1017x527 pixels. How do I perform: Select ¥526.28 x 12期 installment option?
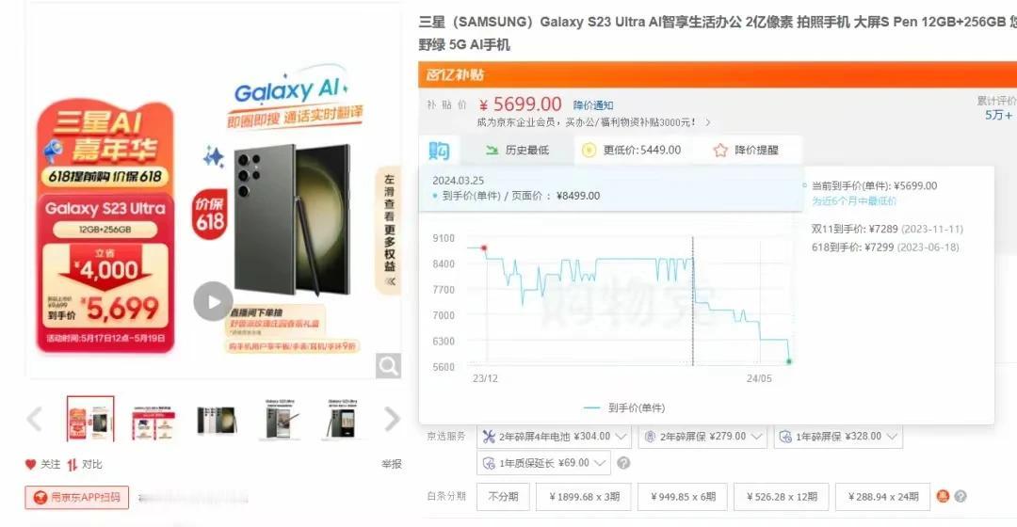[782, 497]
